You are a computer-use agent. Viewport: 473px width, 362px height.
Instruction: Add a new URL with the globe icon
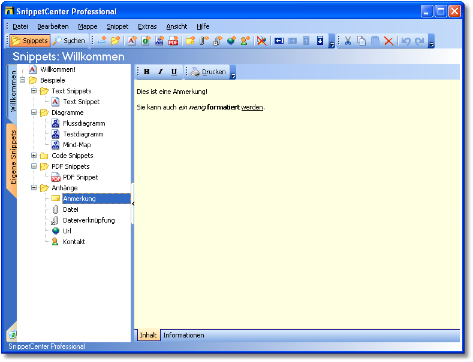point(231,40)
